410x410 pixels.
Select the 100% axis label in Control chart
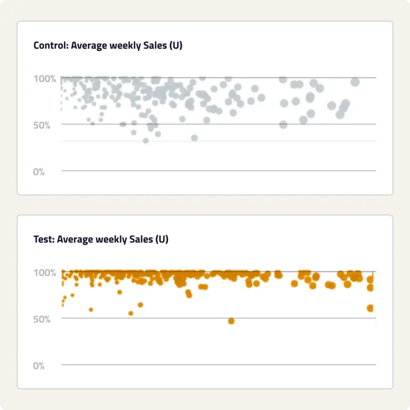[x=44, y=78]
